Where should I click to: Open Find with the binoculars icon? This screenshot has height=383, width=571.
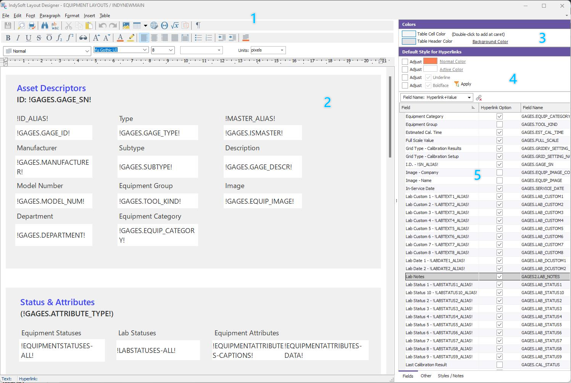pos(45,26)
